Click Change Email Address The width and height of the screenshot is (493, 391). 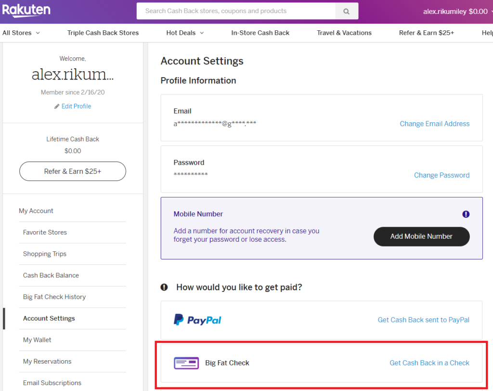[435, 124]
